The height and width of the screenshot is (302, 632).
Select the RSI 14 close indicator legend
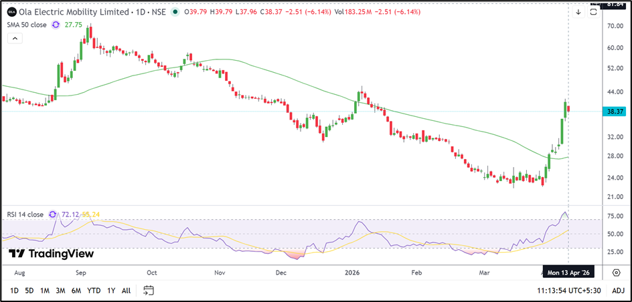25,214
